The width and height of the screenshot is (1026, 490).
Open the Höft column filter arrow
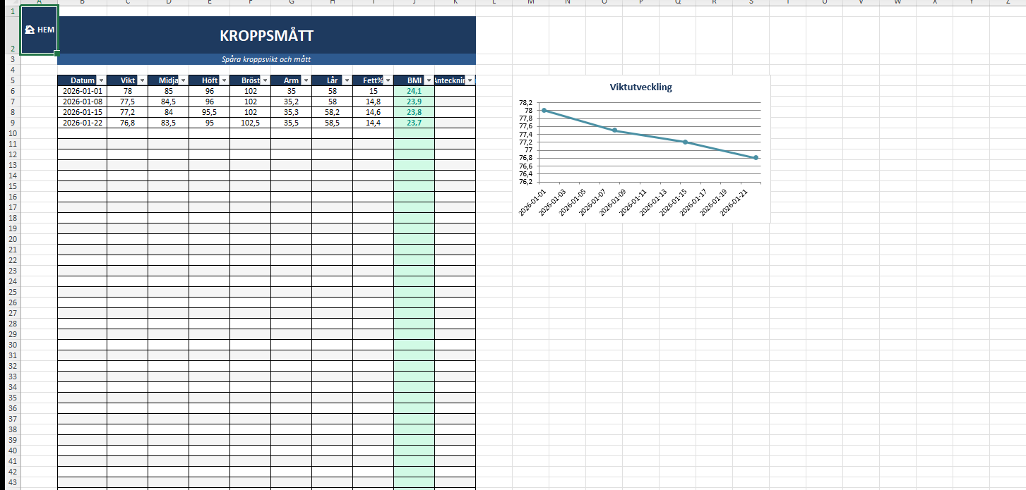pos(224,80)
